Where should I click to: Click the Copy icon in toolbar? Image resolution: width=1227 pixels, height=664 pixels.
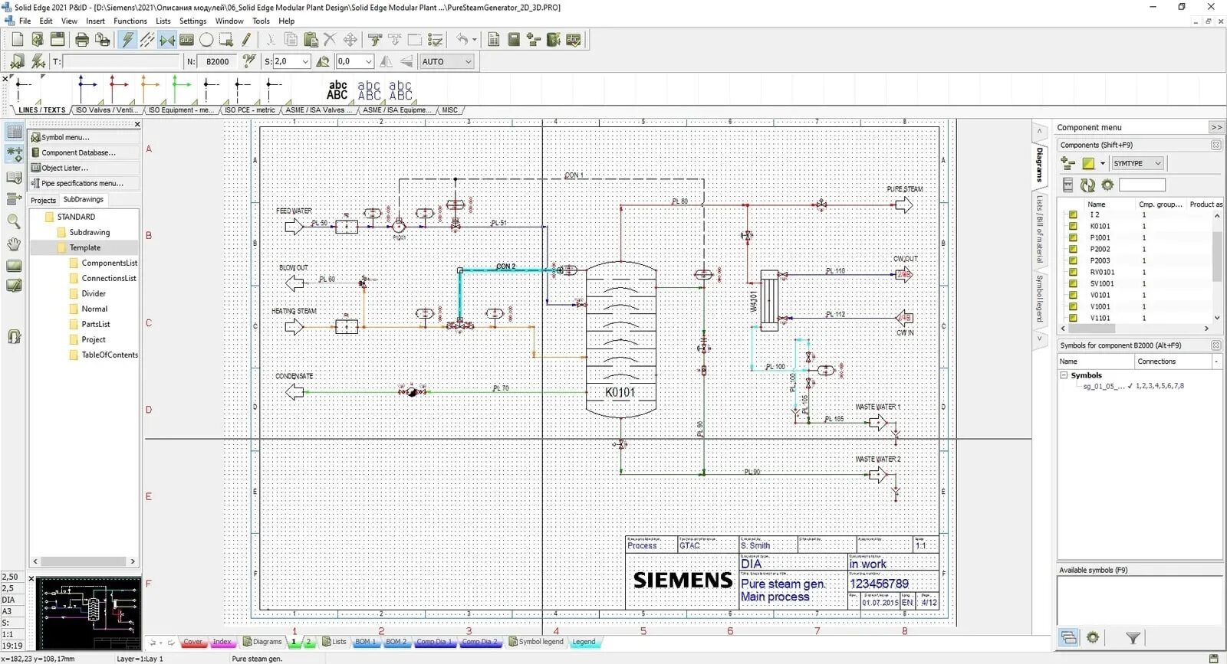click(291, 40)
